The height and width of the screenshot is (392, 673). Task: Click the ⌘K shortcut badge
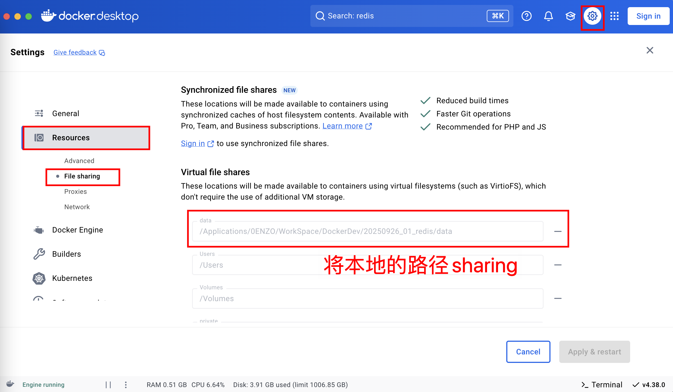(498, 16)
